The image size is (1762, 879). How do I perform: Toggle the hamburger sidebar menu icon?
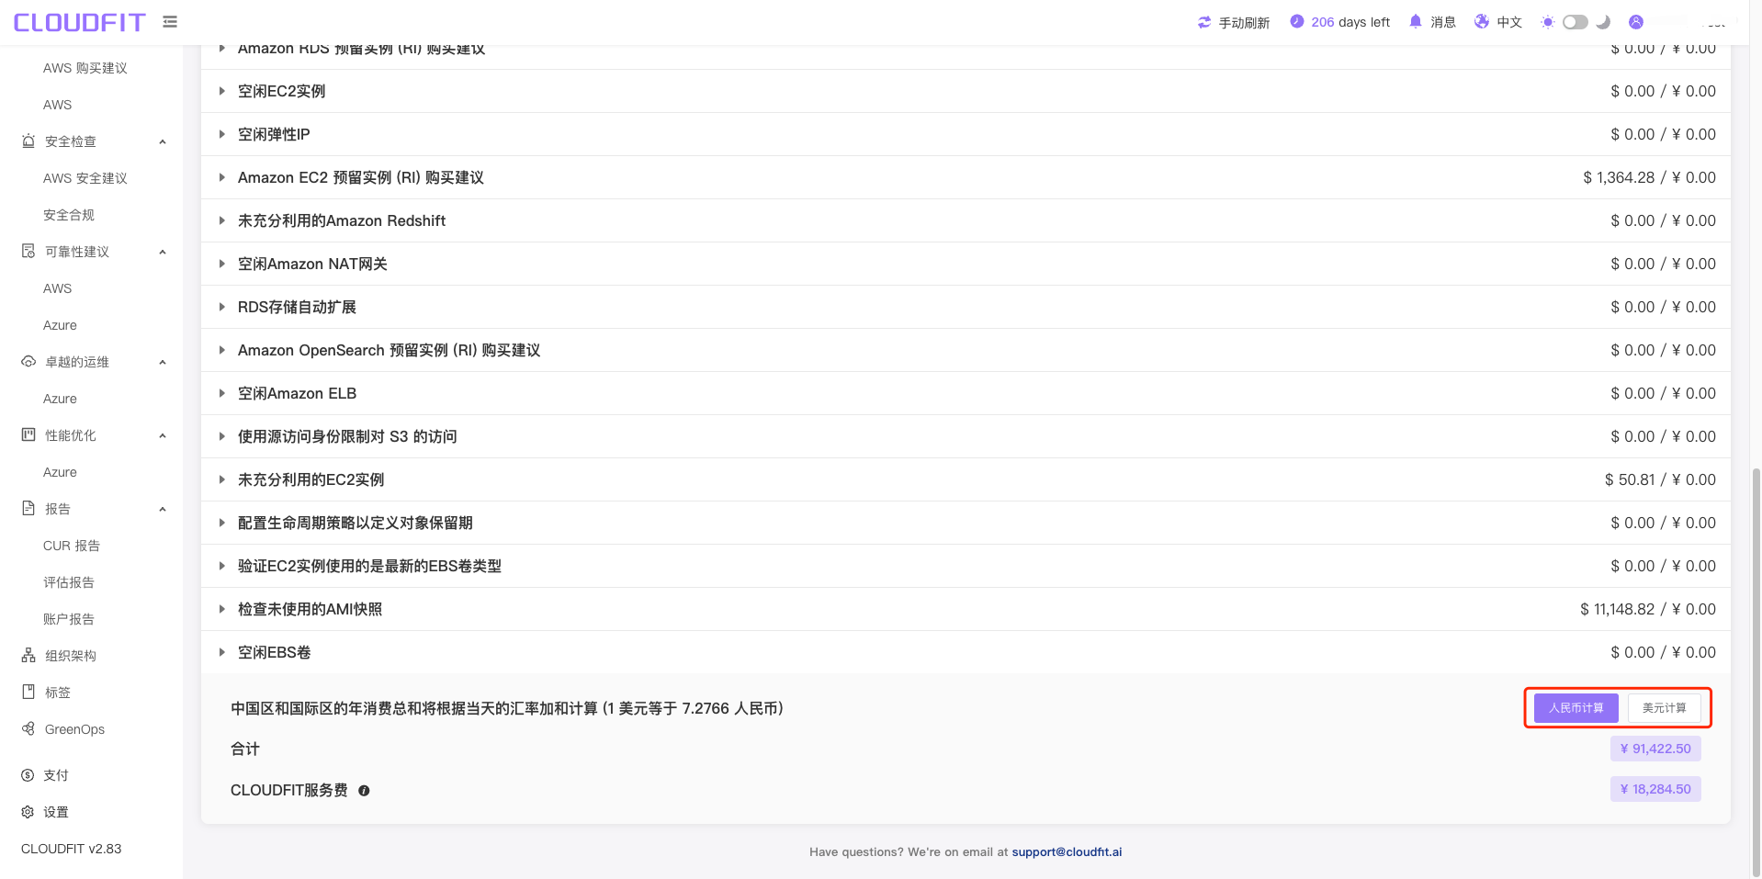point(170,21)
